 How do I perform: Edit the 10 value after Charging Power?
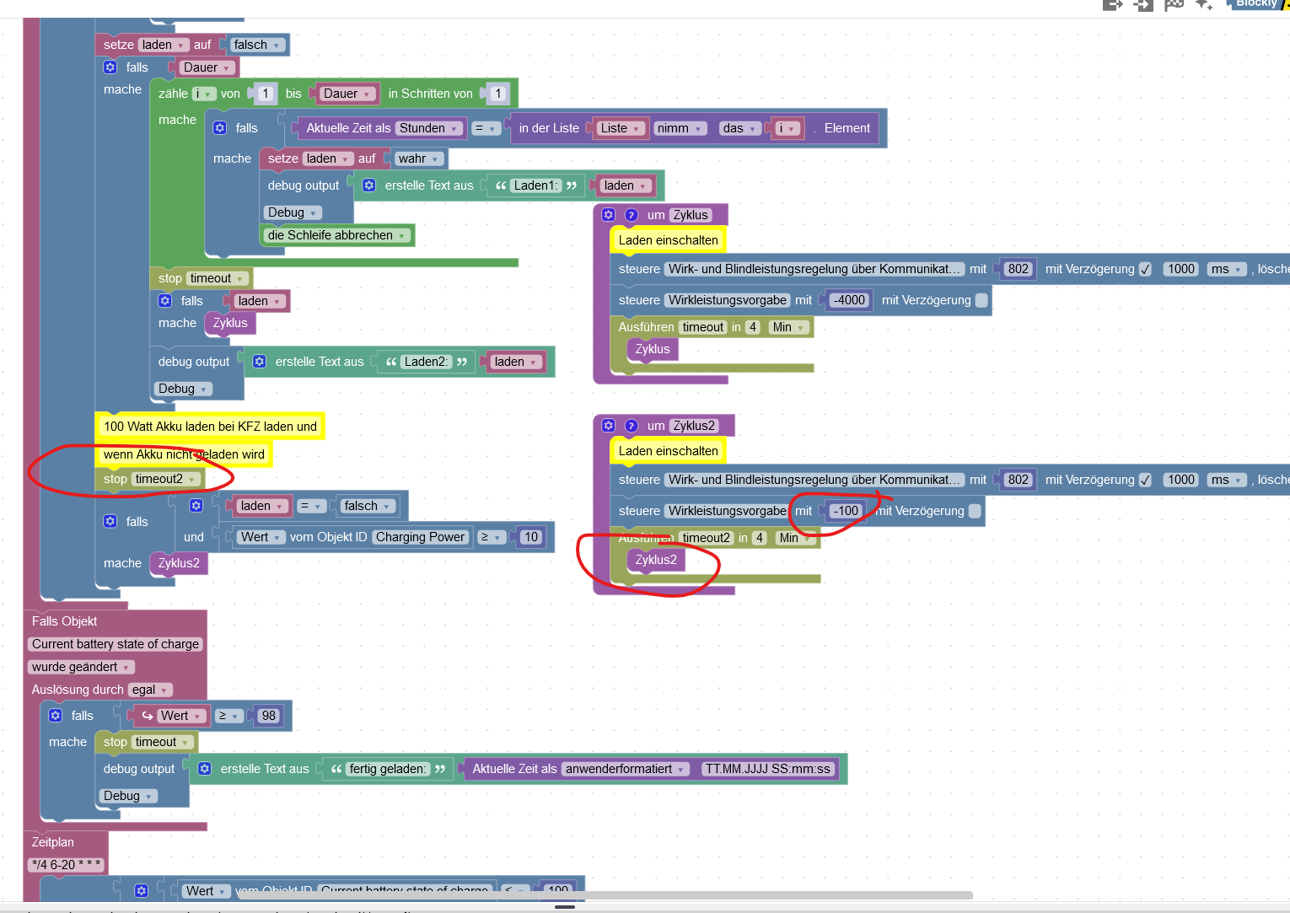coord(530,537)
